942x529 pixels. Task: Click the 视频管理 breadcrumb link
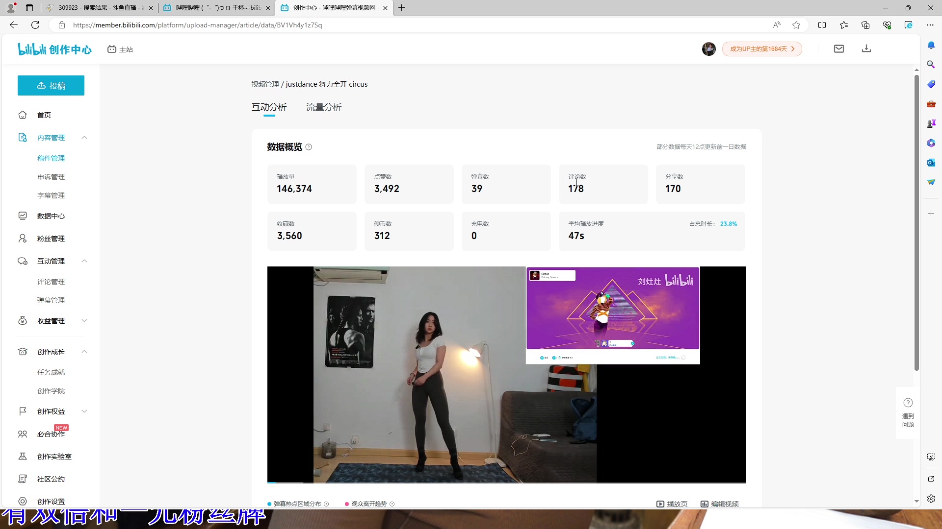click(265, 84)
